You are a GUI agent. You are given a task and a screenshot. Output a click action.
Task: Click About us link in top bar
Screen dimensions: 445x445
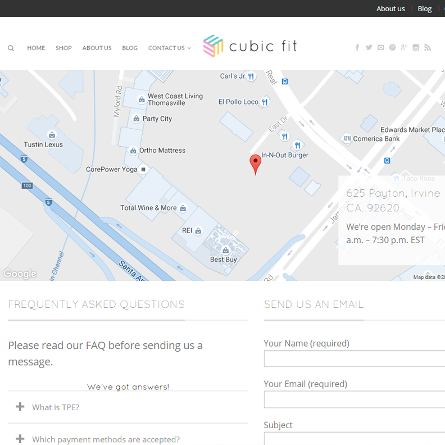point(390,9)
